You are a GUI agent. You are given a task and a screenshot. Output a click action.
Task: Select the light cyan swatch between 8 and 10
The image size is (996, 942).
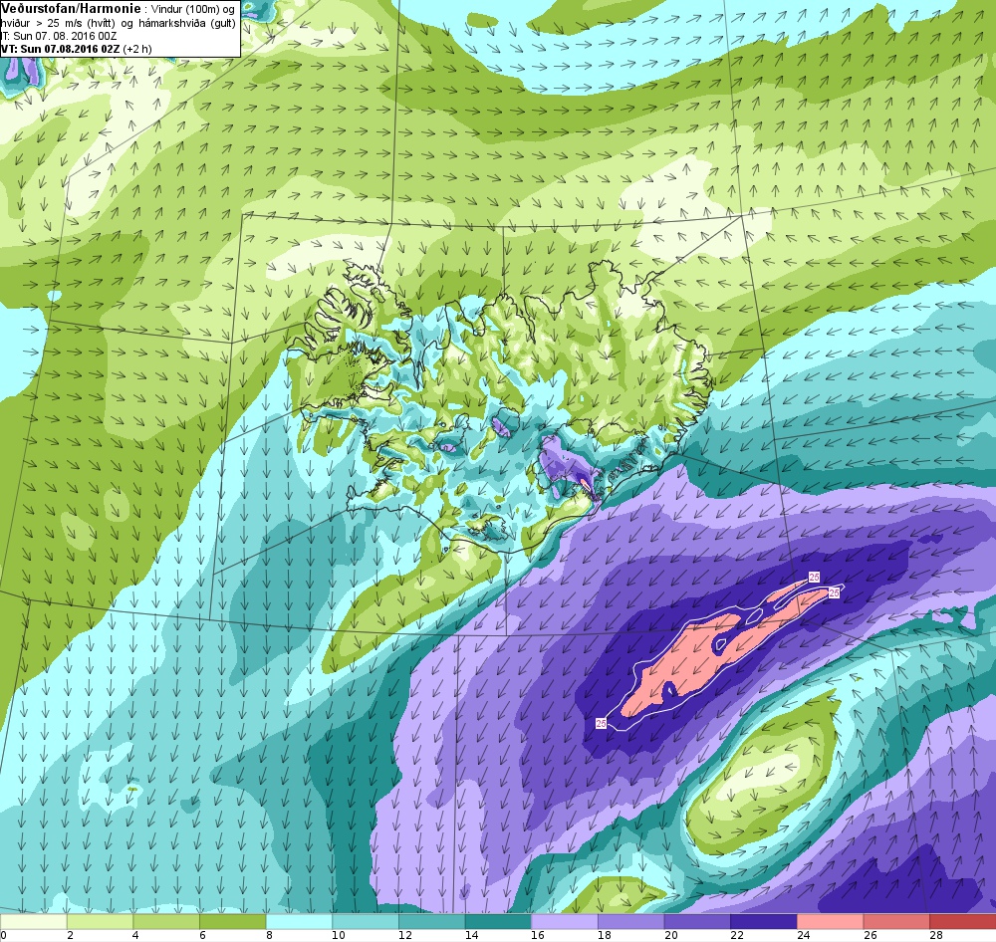tap(299, 922)
